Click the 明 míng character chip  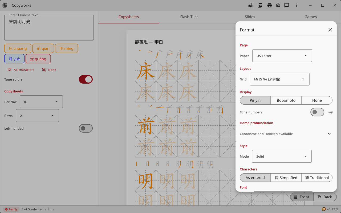point(66,48)
